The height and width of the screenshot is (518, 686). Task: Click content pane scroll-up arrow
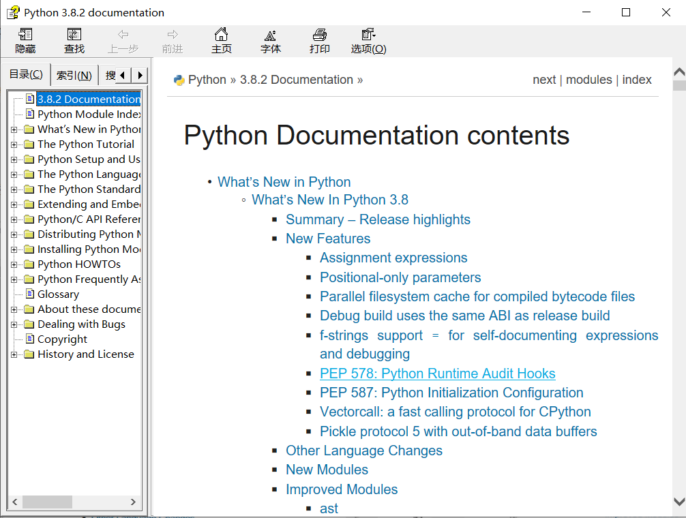(x=679, y=72)
